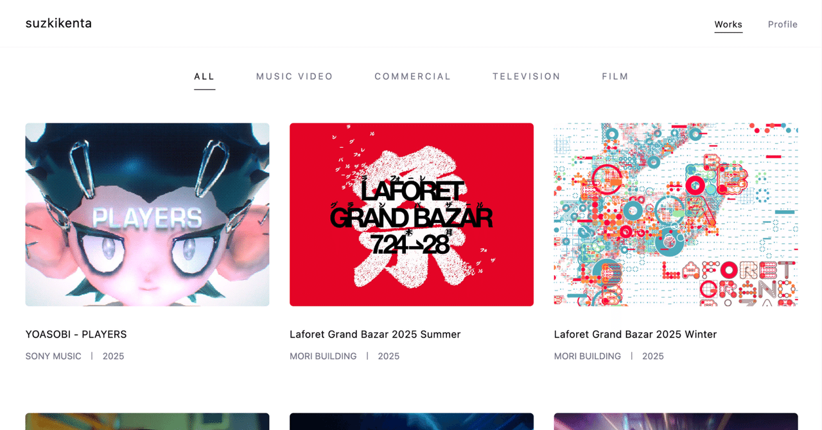Select the ALL filter tab
The height and width of the screenshot is (430, 822).
click(204, 76)
